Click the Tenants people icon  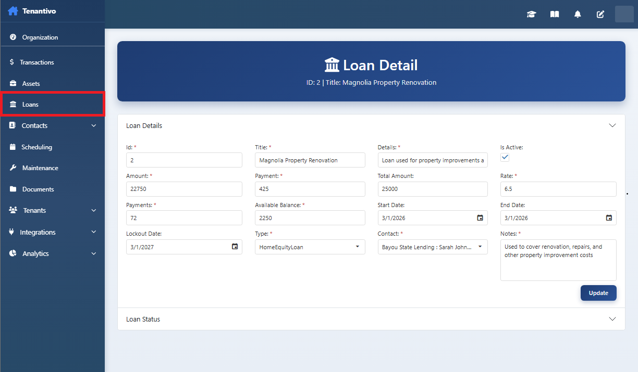coord(14,210)
